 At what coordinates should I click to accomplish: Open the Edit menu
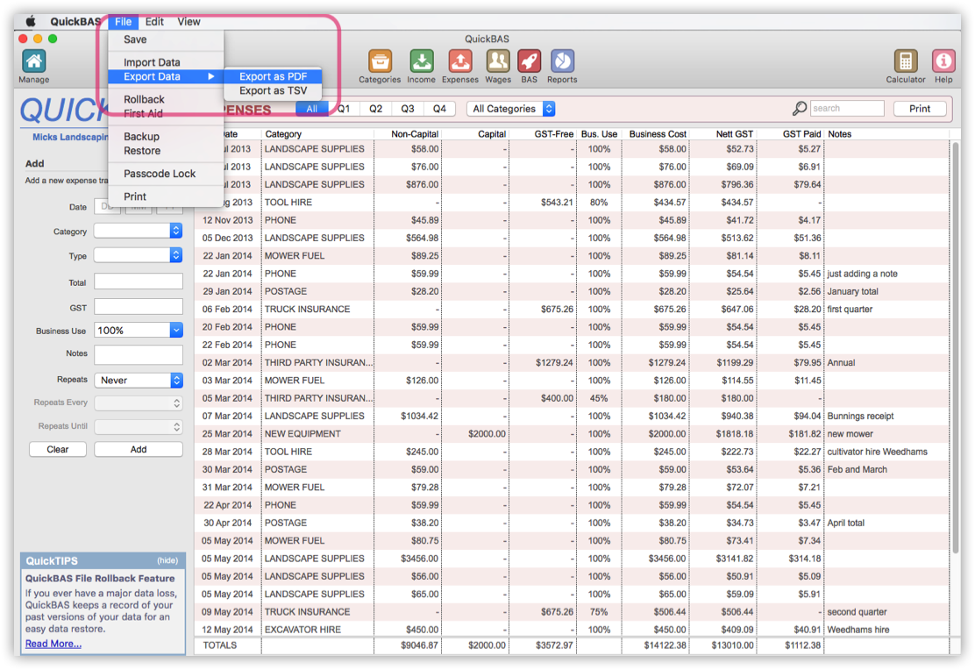(154, 21)
